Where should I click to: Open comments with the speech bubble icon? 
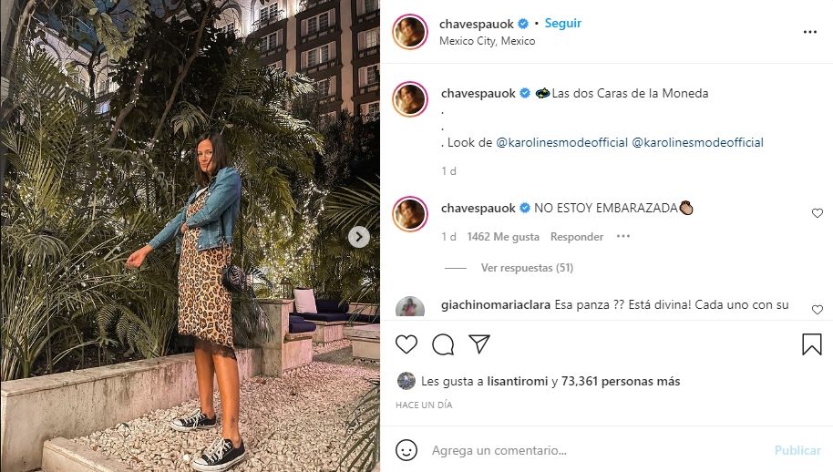[x=443, y=344]
